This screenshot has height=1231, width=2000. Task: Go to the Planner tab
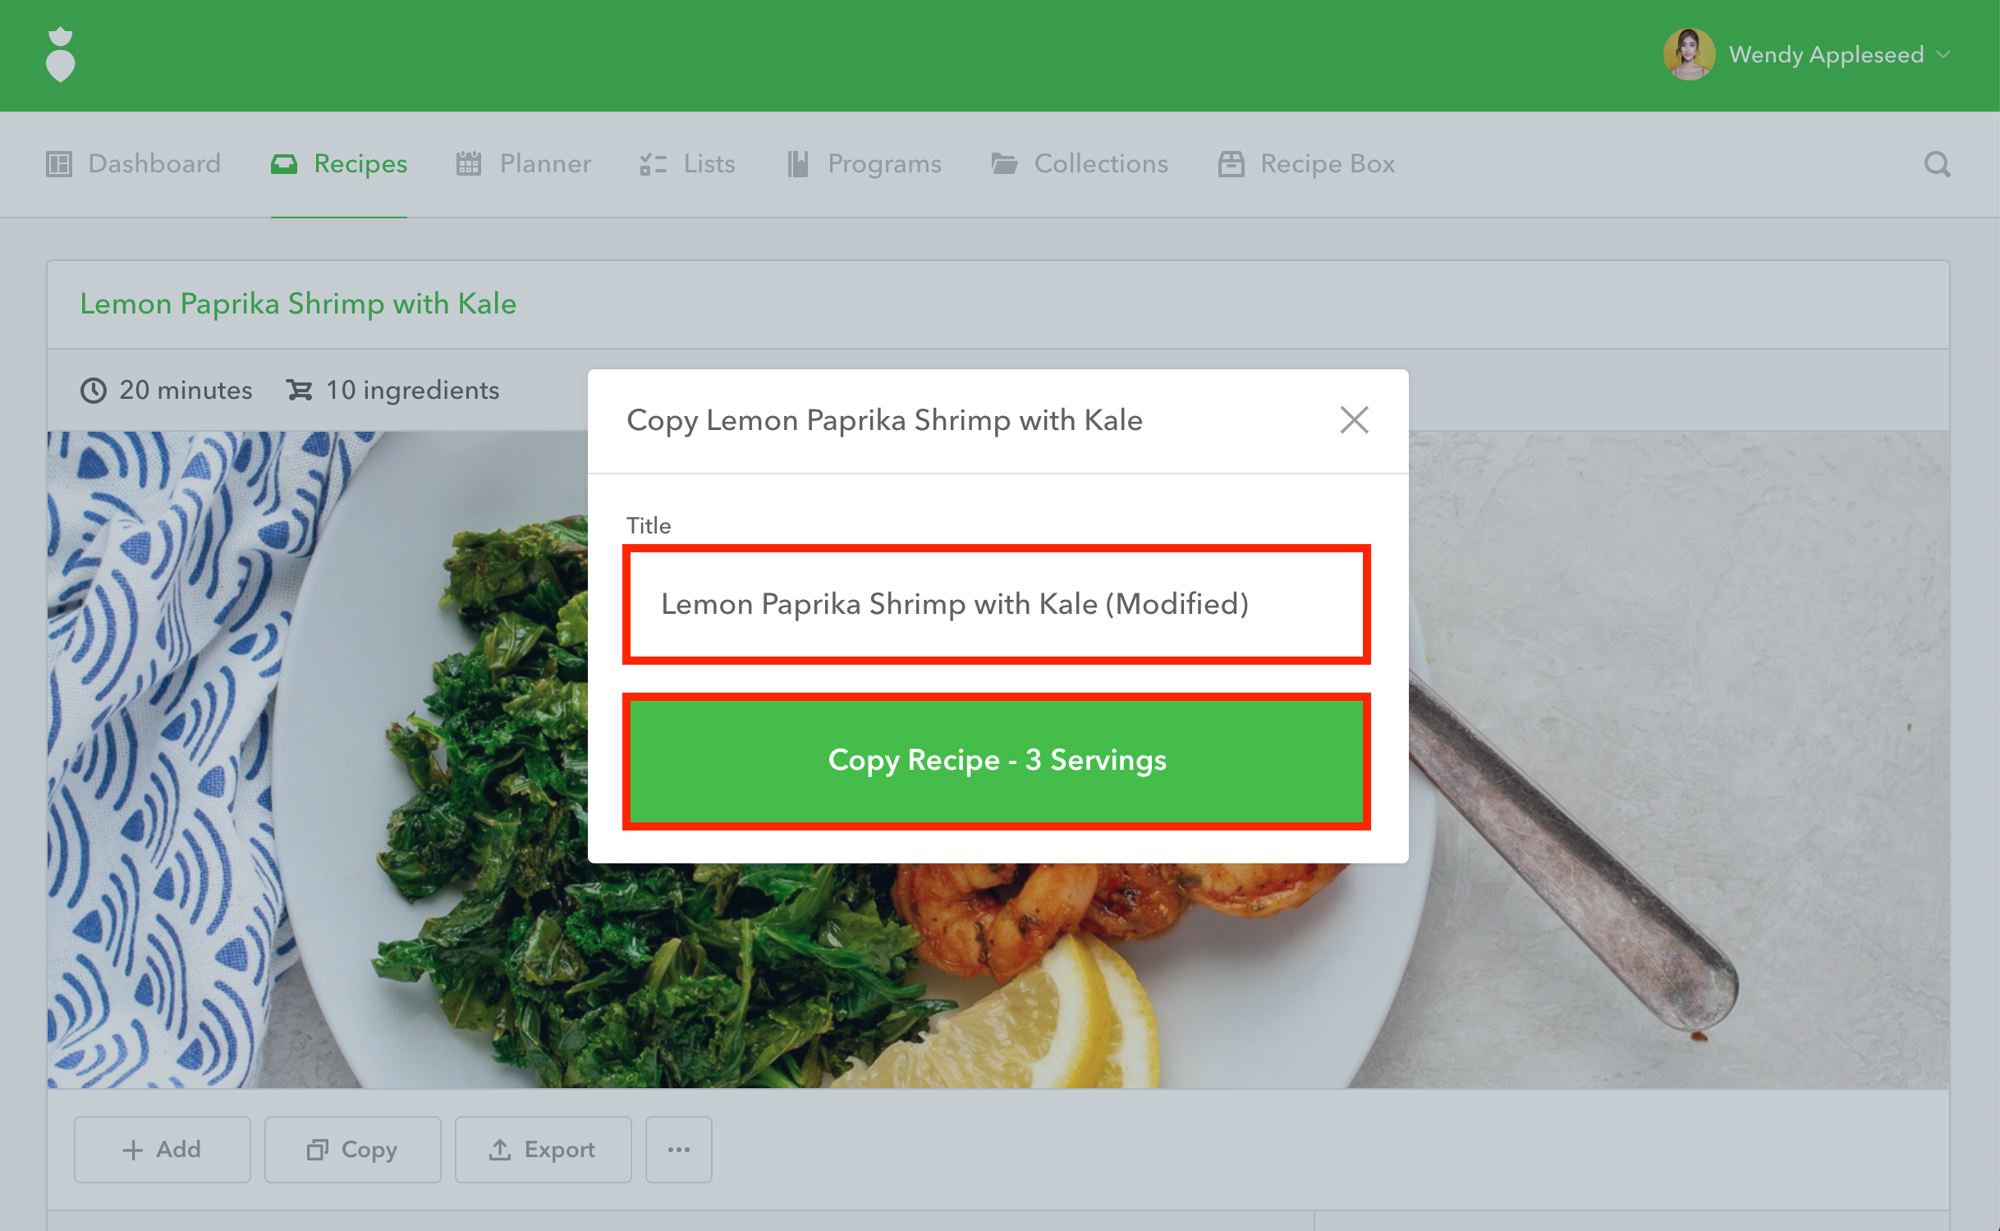click(524, 164)
